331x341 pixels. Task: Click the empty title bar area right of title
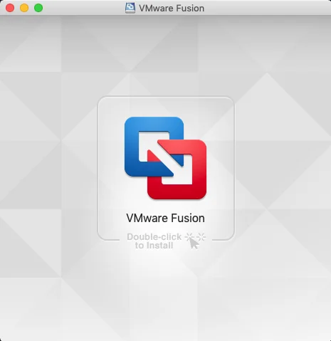click(266, 8)
